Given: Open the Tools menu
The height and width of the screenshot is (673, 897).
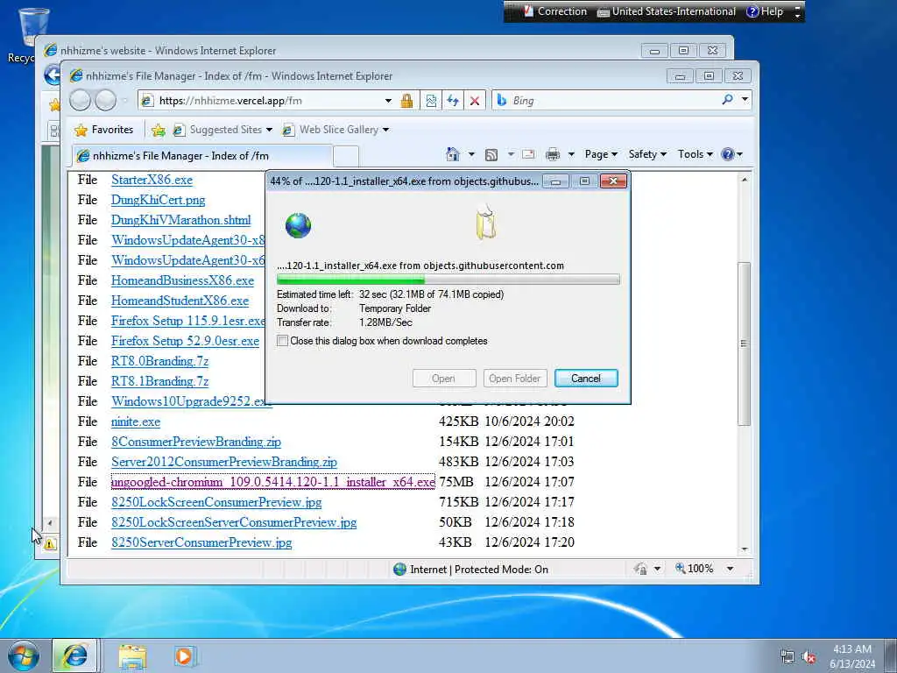Looking at the screenshot, I should 695,154.
